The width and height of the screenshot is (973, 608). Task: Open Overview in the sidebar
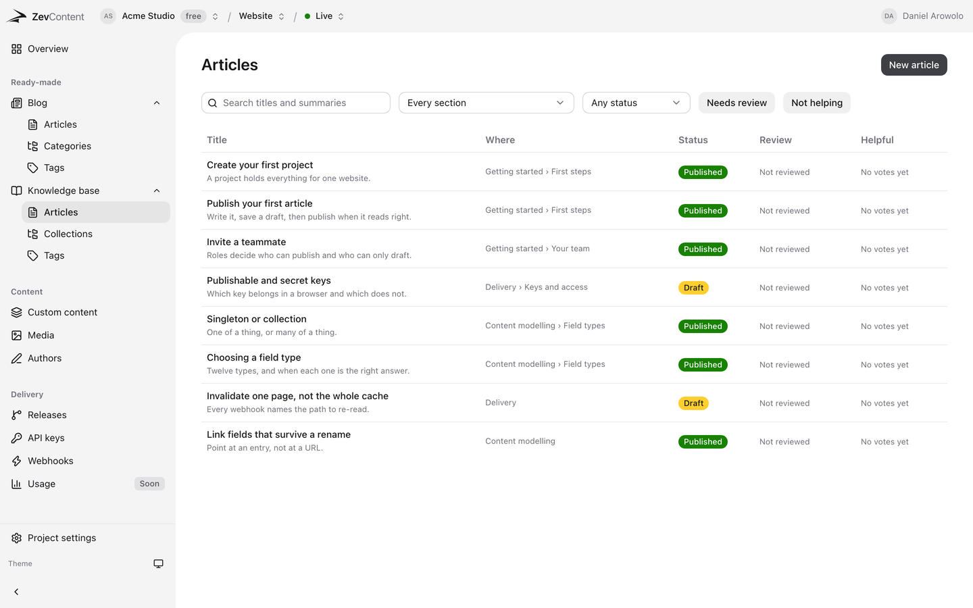coord(88,49)
